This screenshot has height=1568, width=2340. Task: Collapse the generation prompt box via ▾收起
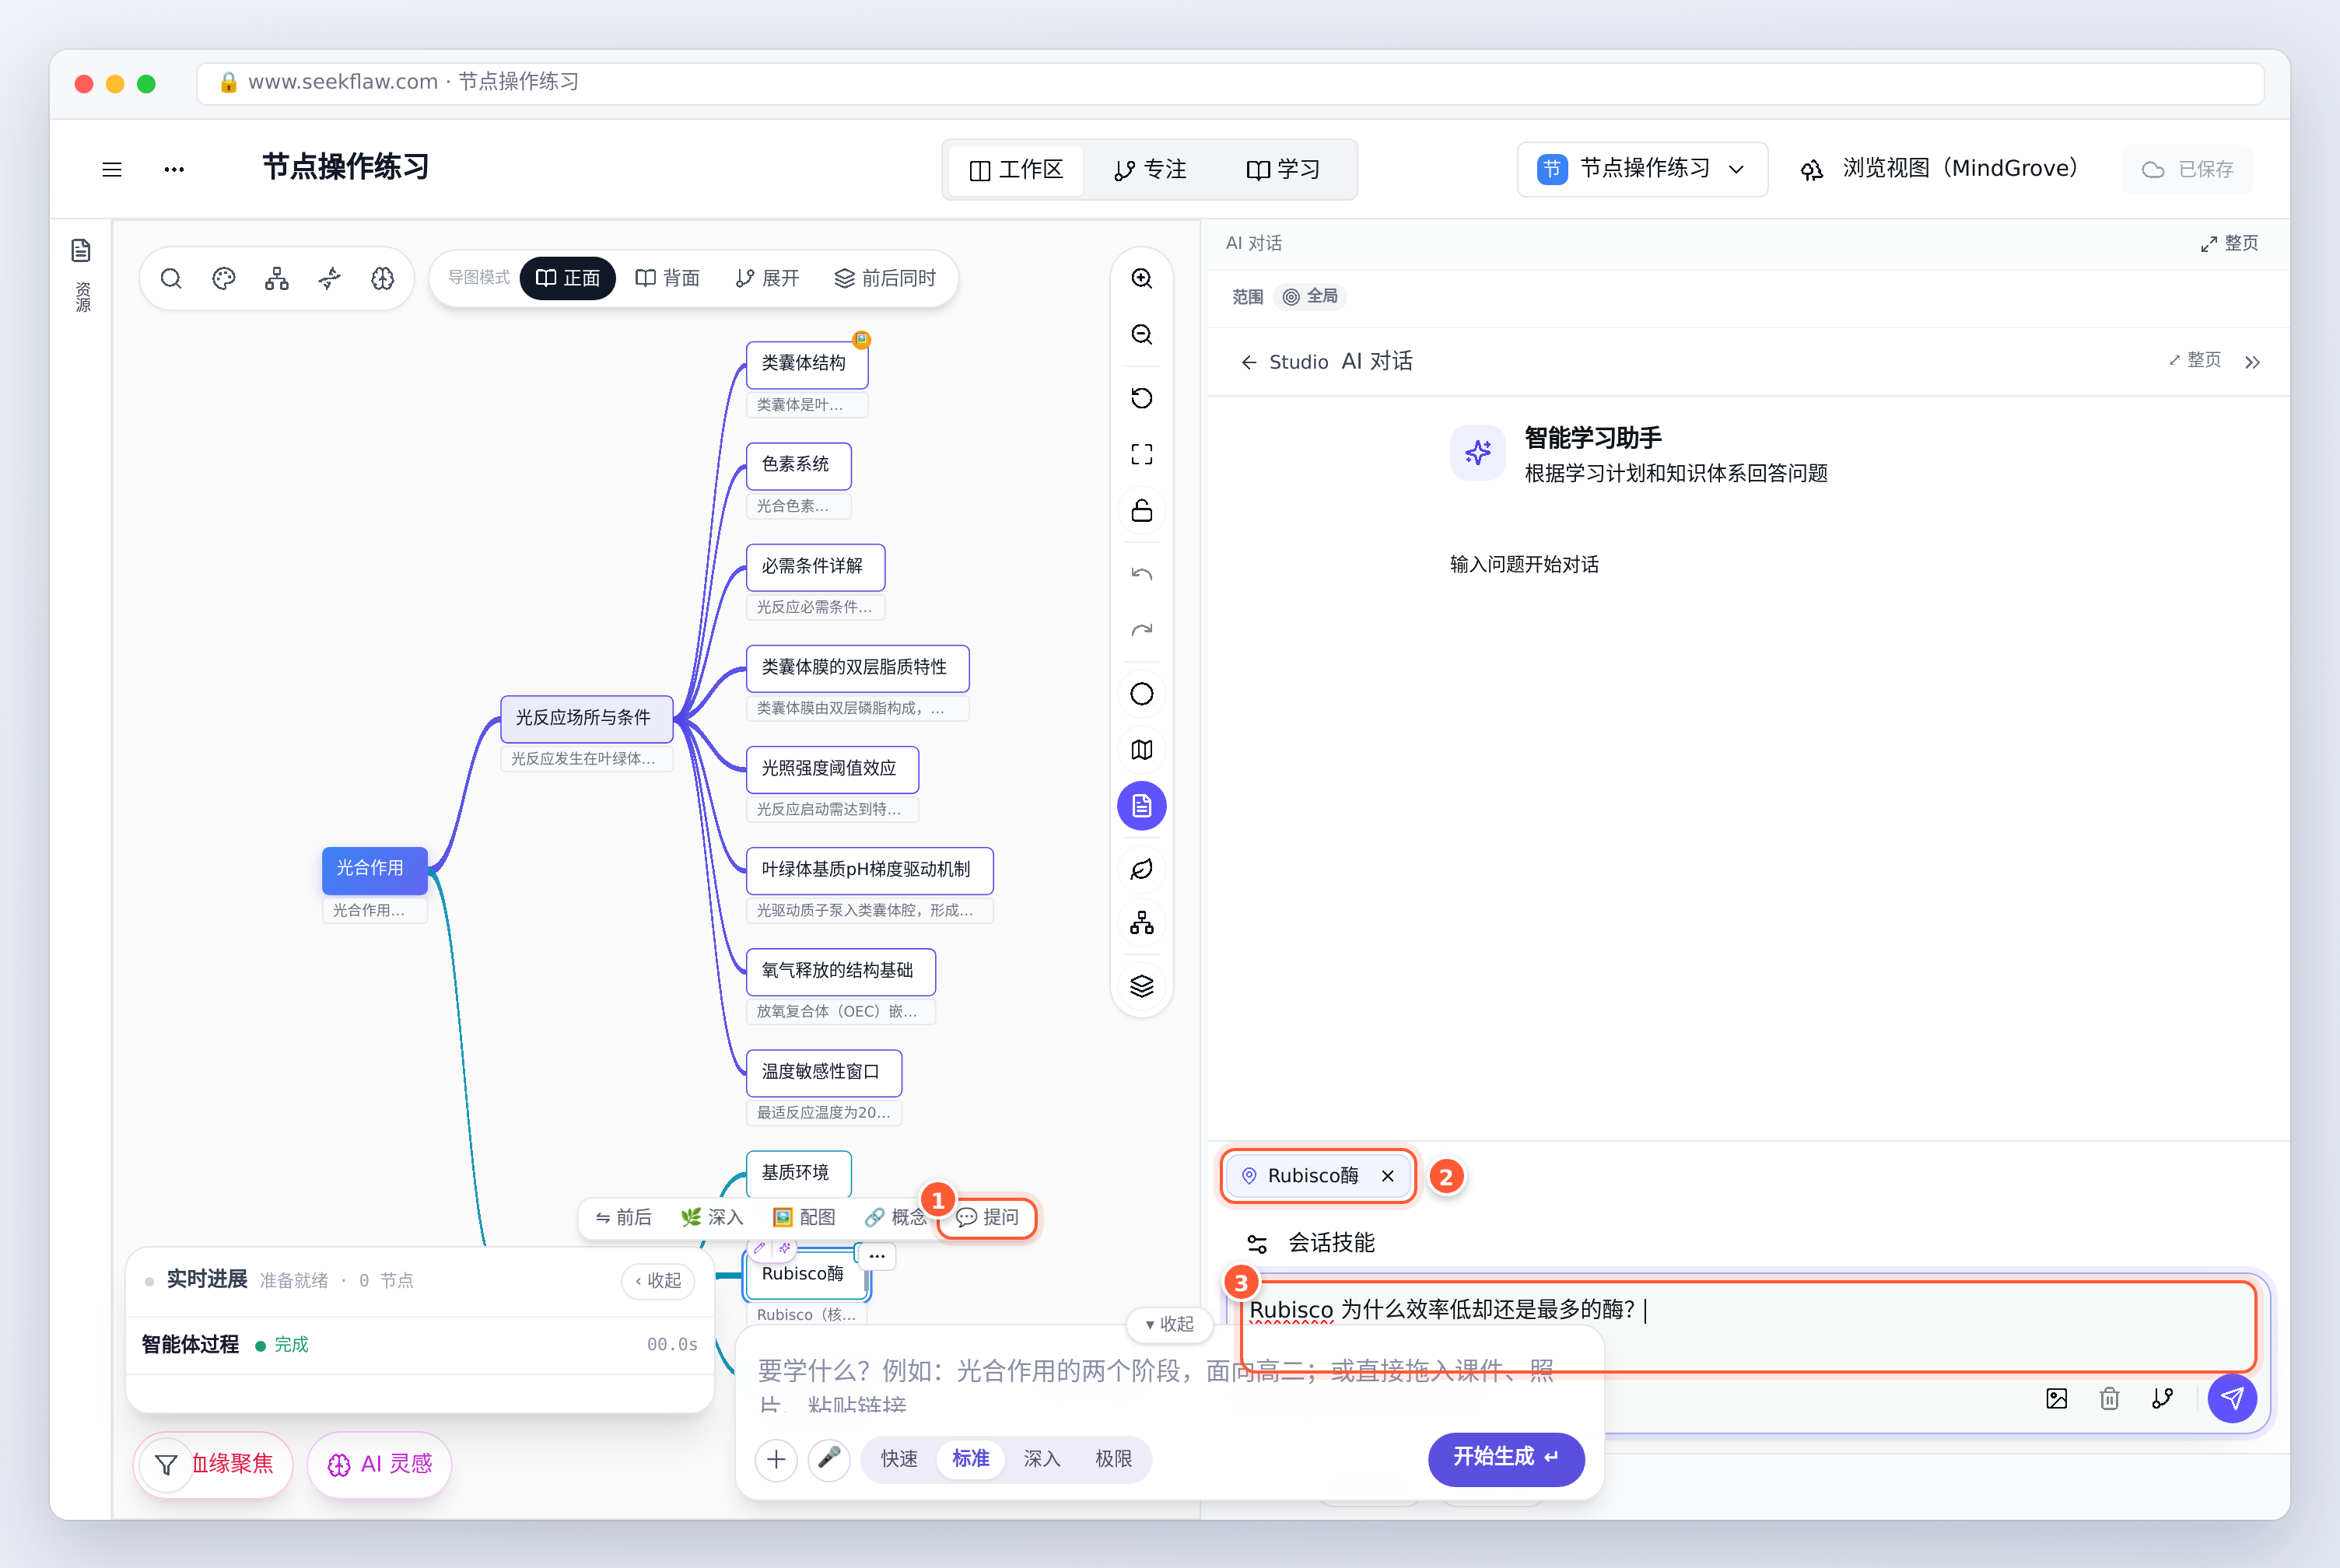click(1169, 1324)
